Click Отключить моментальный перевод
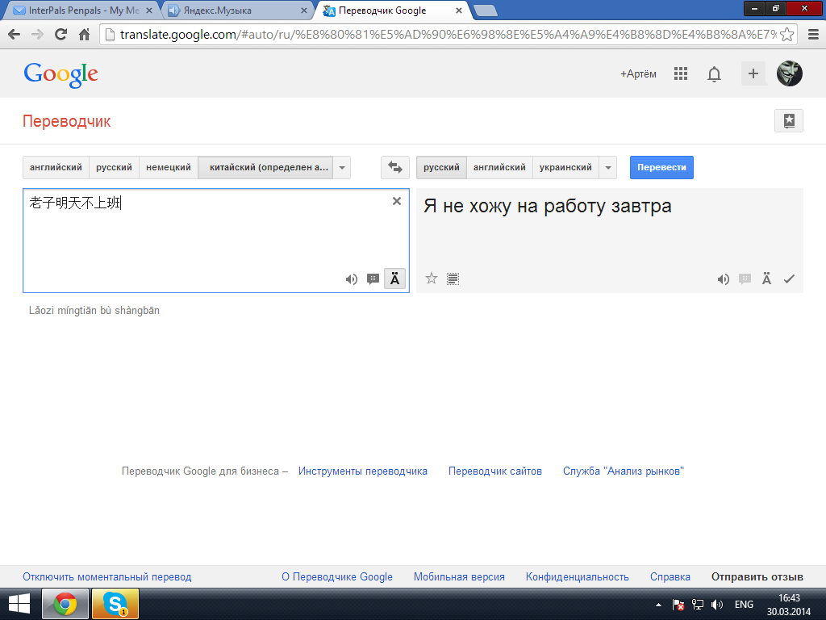Viewport: 826px width, 620px height. click(x=107, y=577)
